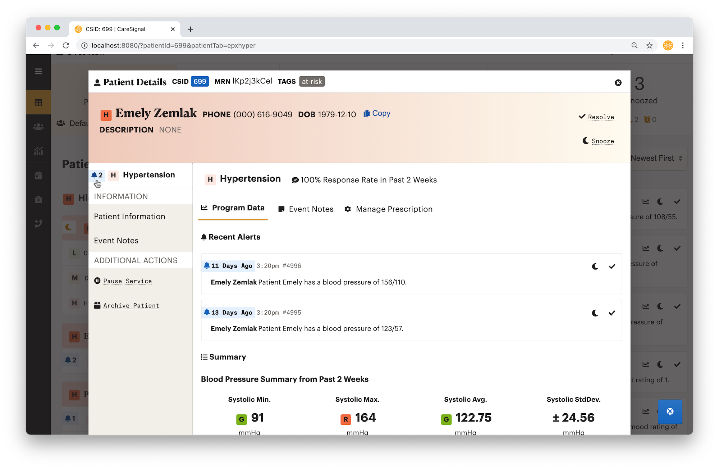Image resolution: width=719 pixels, height=469 pixels.
Task: Click the MRN lKp2j3kCel text
Action: tap(252, 81)
